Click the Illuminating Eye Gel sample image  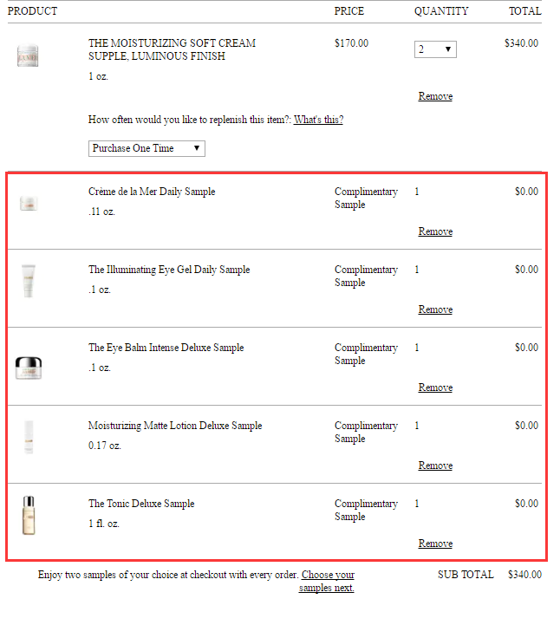(29, 281)
